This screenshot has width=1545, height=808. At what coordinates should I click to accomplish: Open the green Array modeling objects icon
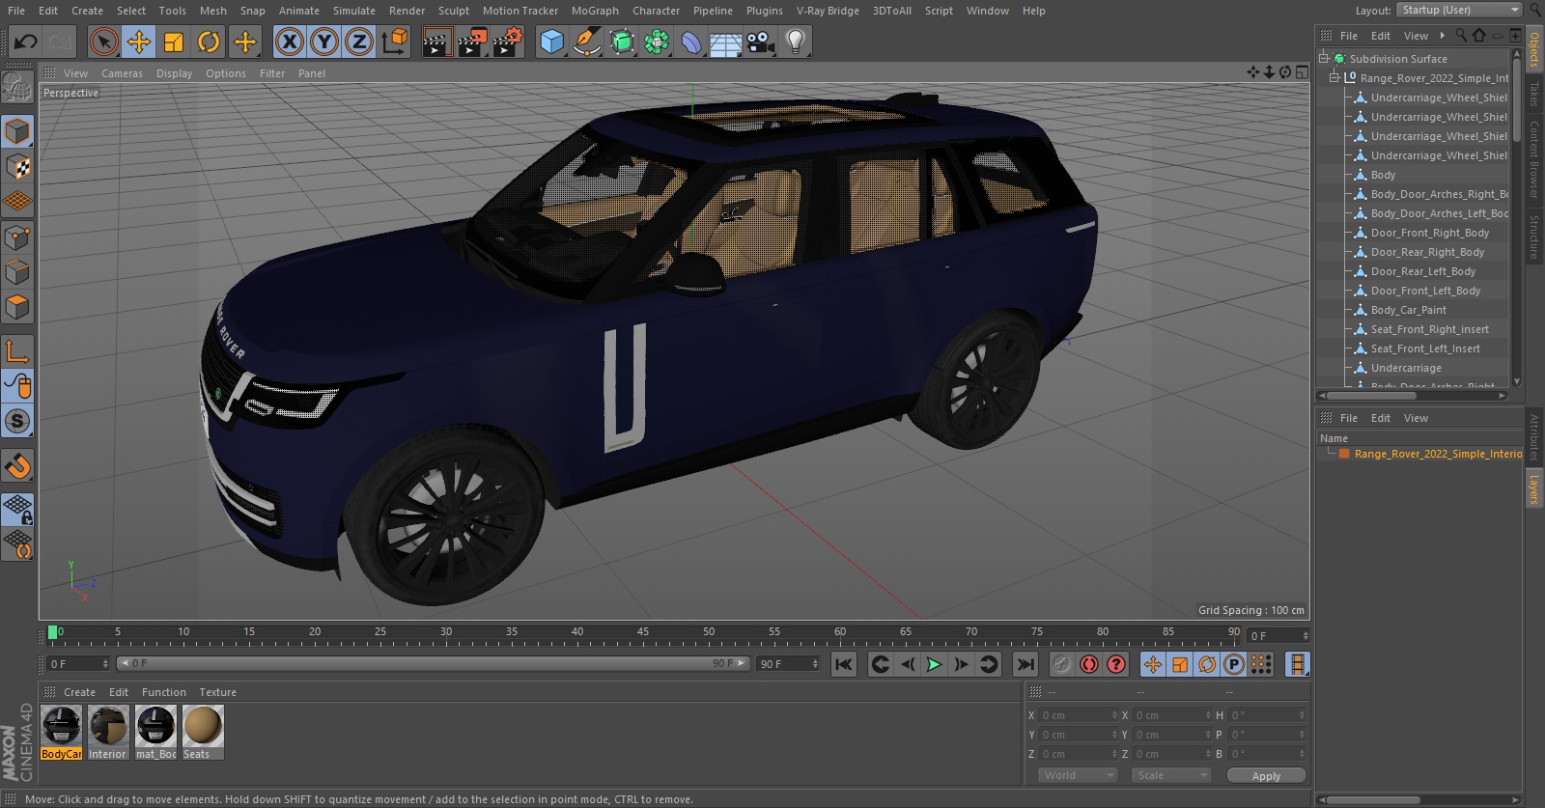pyautogui.click(x=657, y=42)
